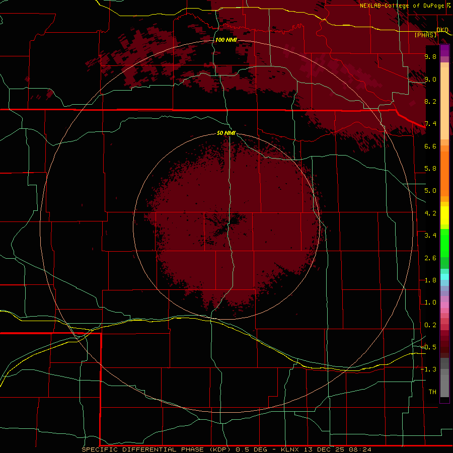This screenshot has height=453, width=453.
Task: Click the purple top segment of color bar
Action: [444, 50]
